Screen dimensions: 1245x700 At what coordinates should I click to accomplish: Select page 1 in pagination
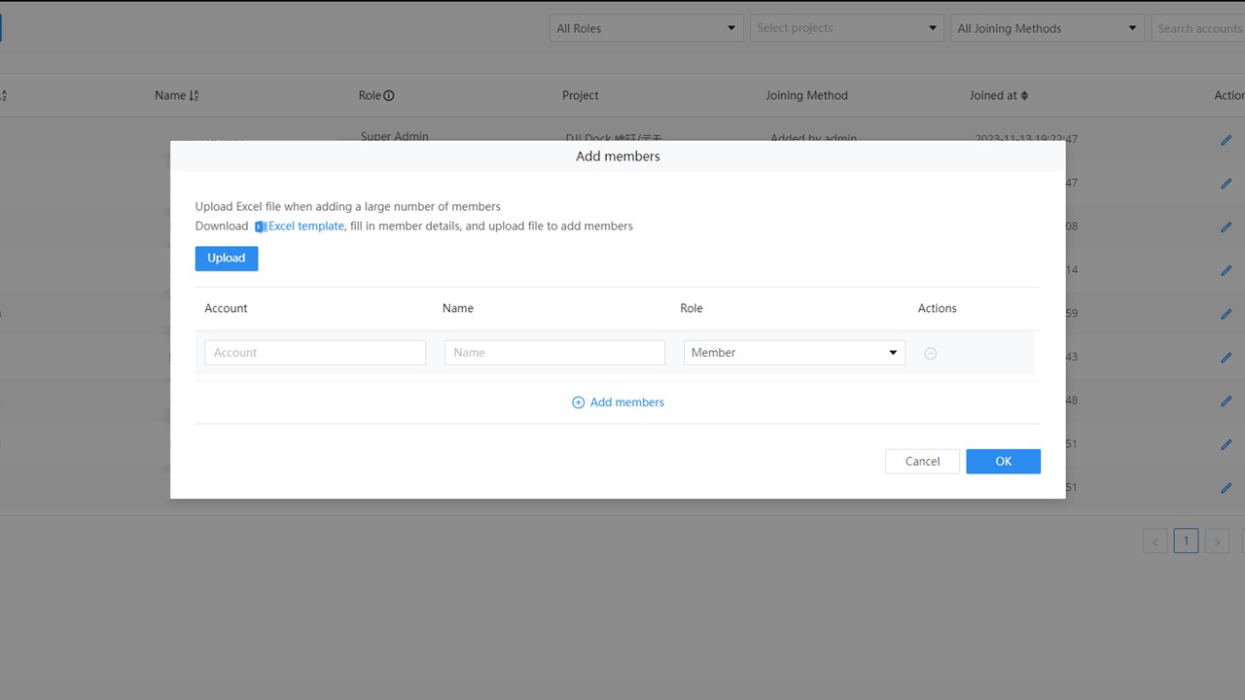1186,542
